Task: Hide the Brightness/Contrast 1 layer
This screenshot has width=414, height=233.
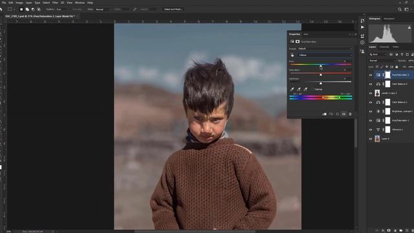Action: (x=371, y=111)
